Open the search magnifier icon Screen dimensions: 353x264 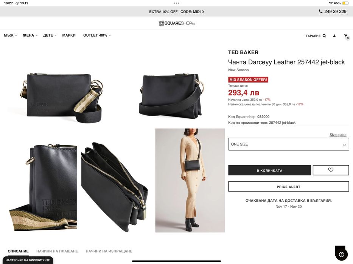point(324,36)
